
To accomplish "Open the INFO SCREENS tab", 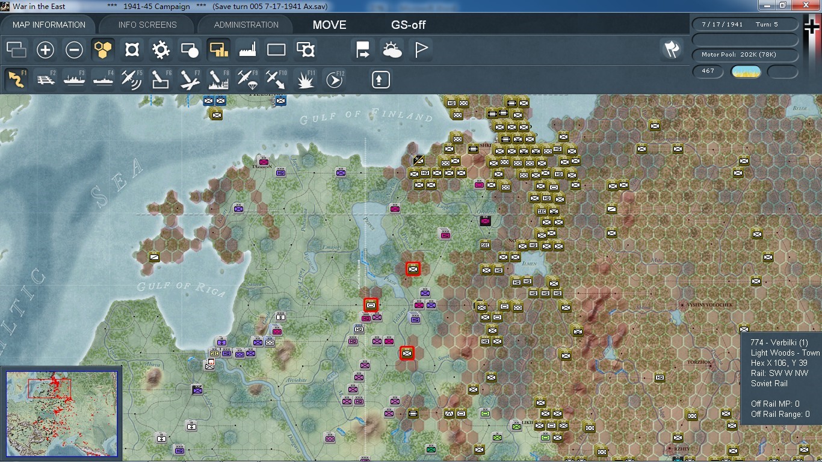I will 147,25.
